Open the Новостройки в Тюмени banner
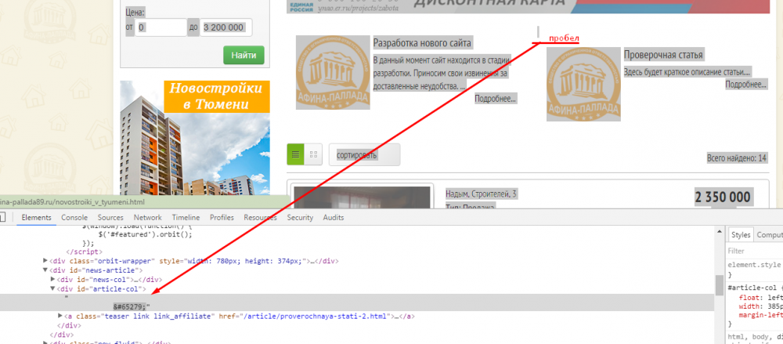Image resolution: width=783 pixels, height=344 pixels. point(195,138)
